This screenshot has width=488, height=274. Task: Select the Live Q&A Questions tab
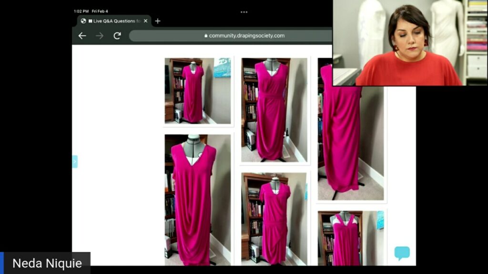114,21
